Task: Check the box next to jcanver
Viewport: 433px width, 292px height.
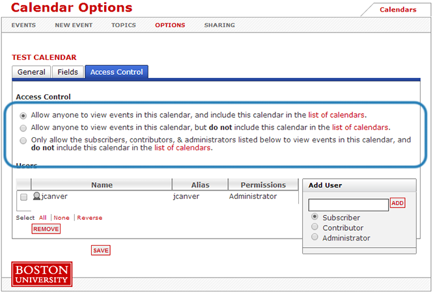Action: pyautogui.click(x=24, y=197)
